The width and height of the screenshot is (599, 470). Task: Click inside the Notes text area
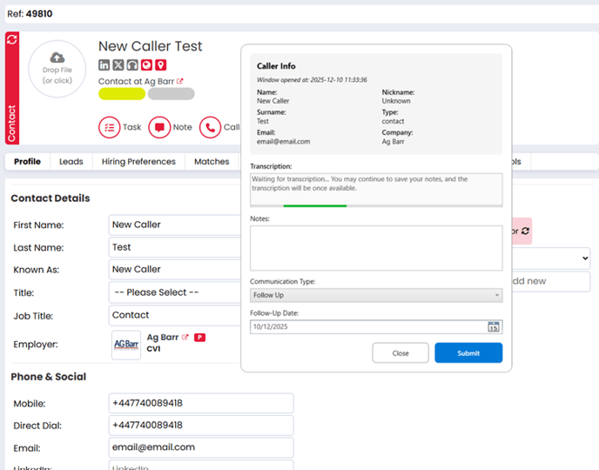click(375, 248)
